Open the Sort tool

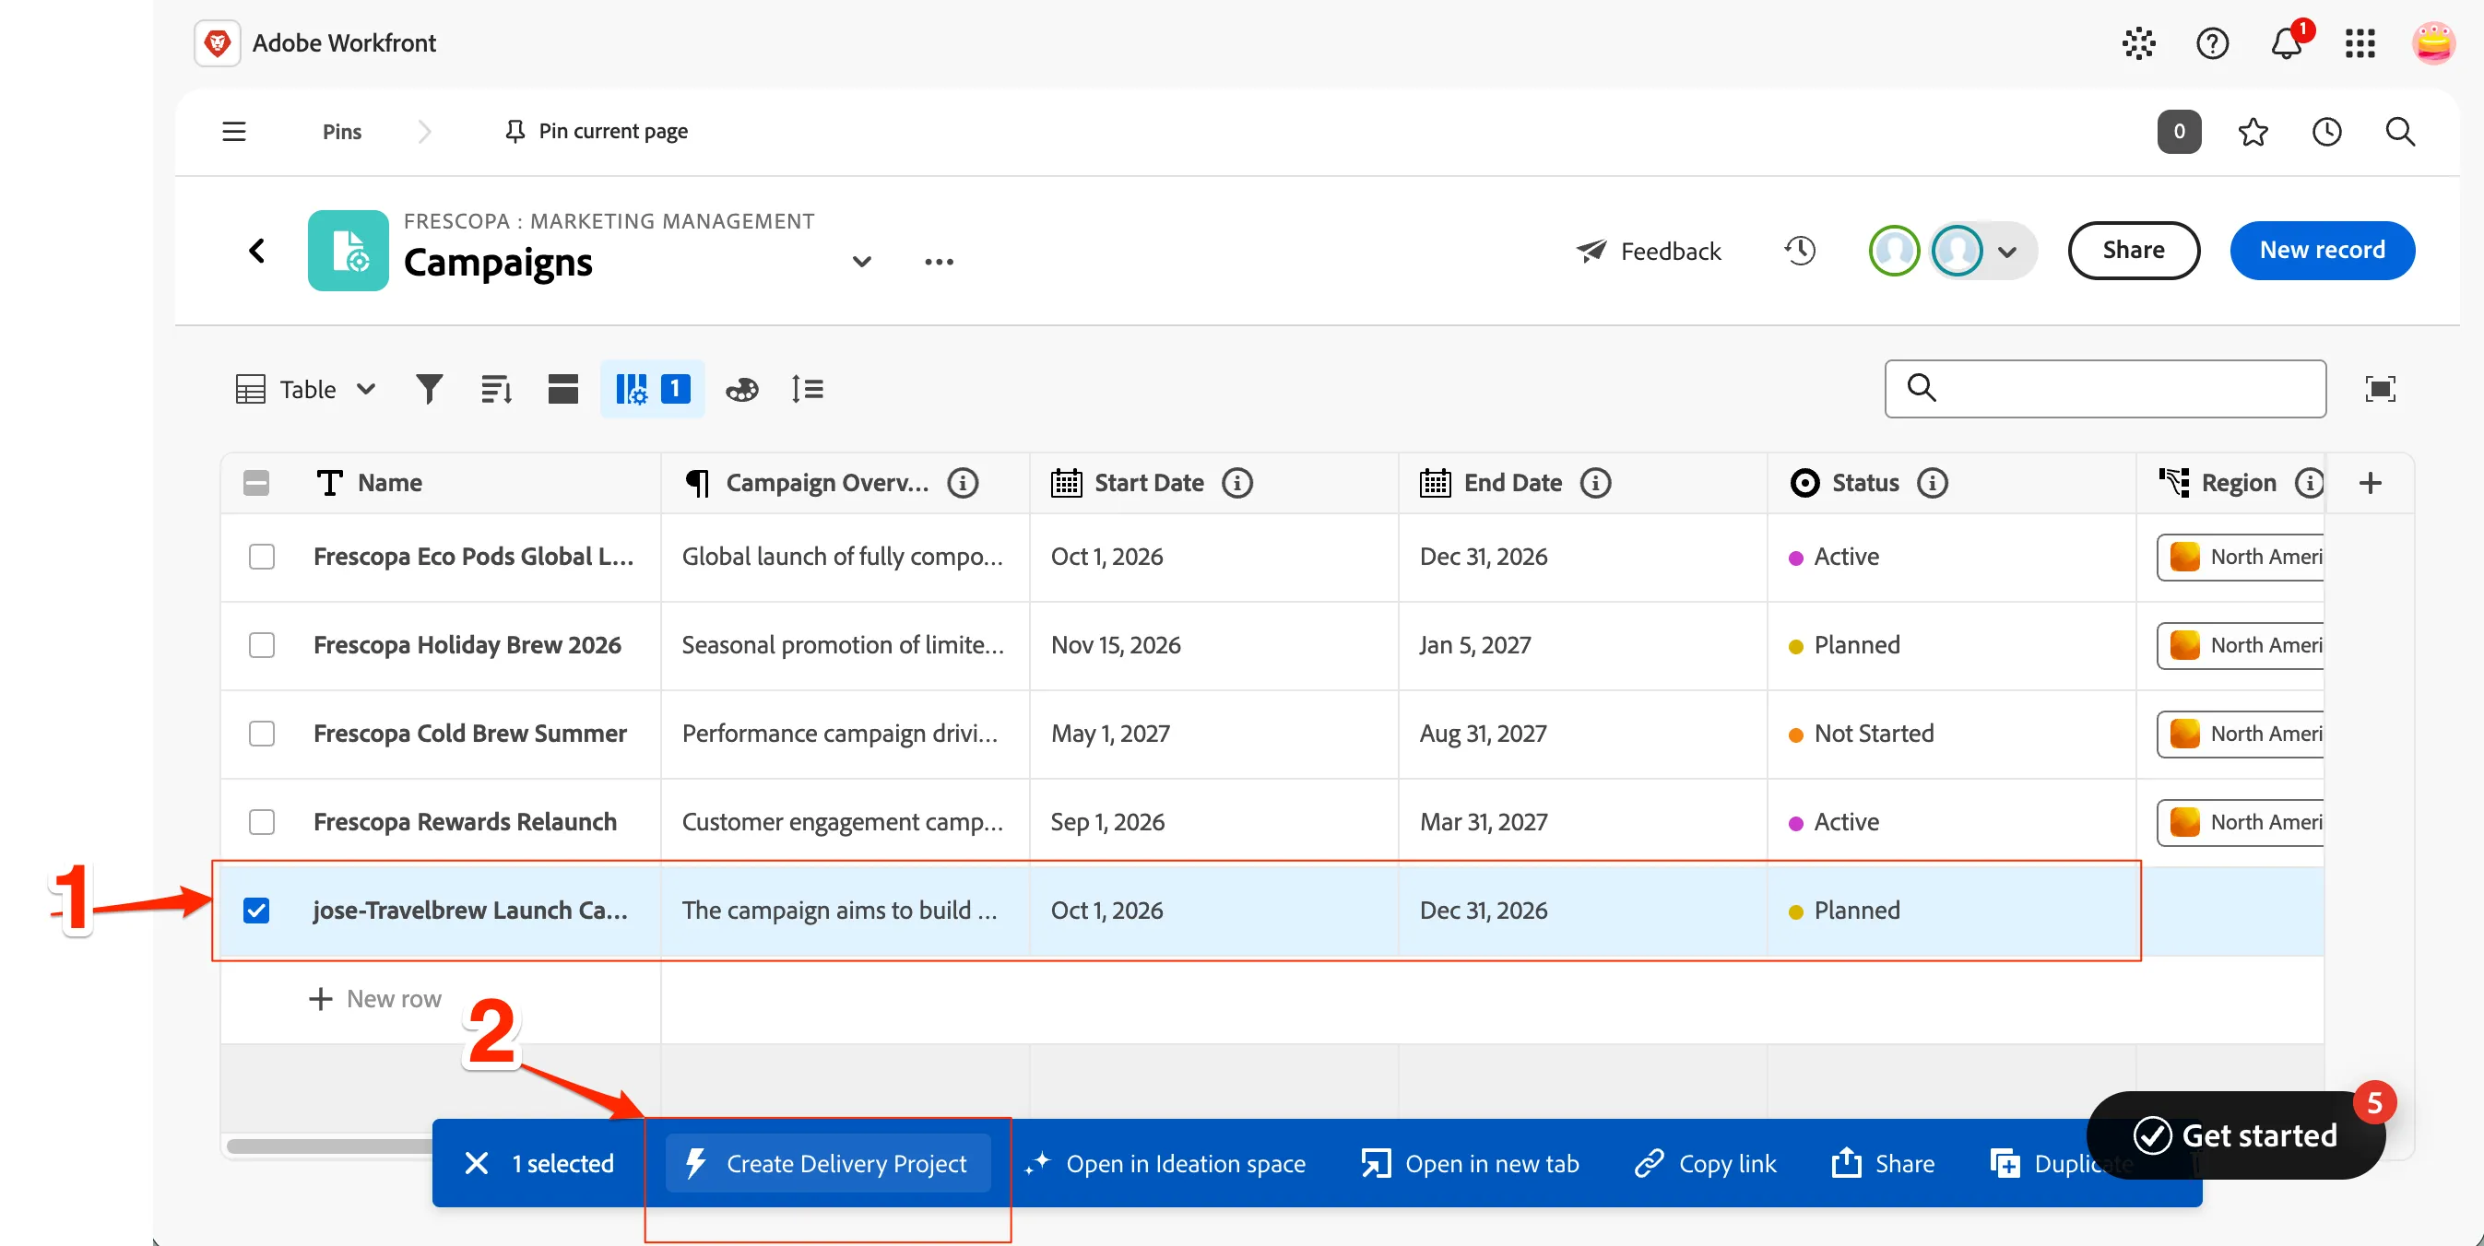pos(497,389)
